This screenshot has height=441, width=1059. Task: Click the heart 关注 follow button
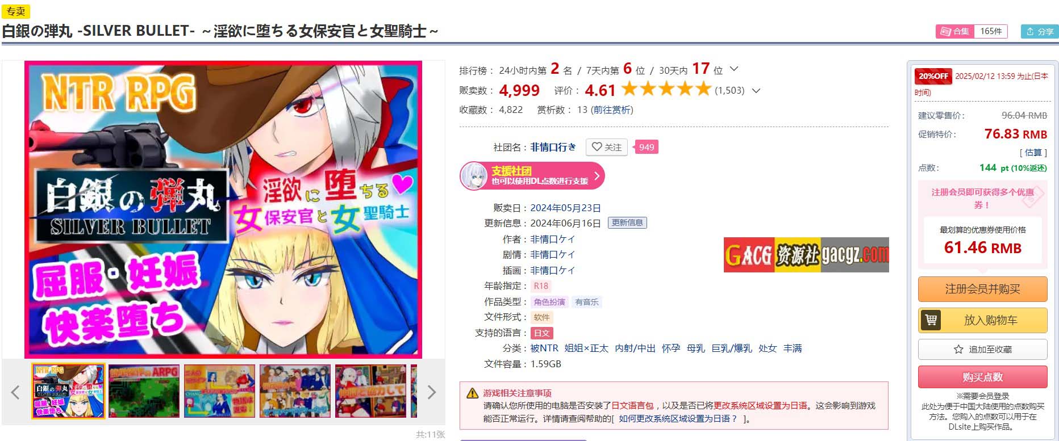pos(606,147)
